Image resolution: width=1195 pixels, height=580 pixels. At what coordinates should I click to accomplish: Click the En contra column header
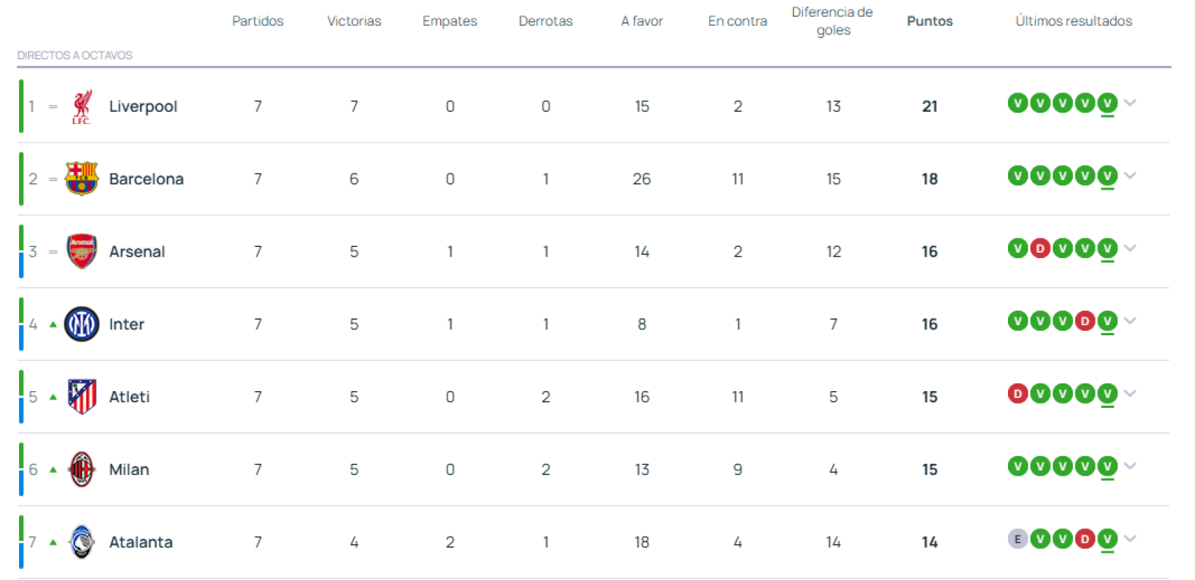tap(738, 21)
